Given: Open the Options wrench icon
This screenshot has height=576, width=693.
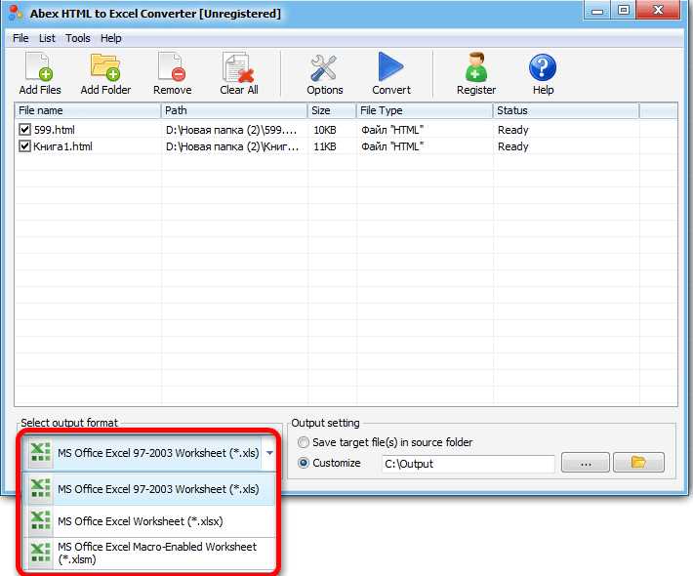Looking at the screenshot, I should pyautogui.click(x=324, y=67).
